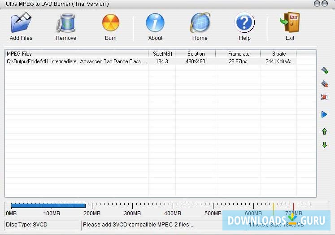Screen dimensions: 335x235
Task: Click the 400MB label on ruler
Action: (173, 213)
